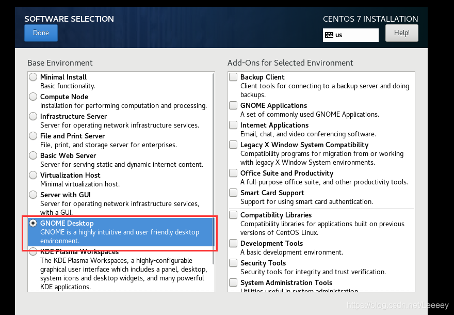This screenshot has height=315, width=454.
Task: Check the GNOME Applications add-on
Action: (233, 105)
